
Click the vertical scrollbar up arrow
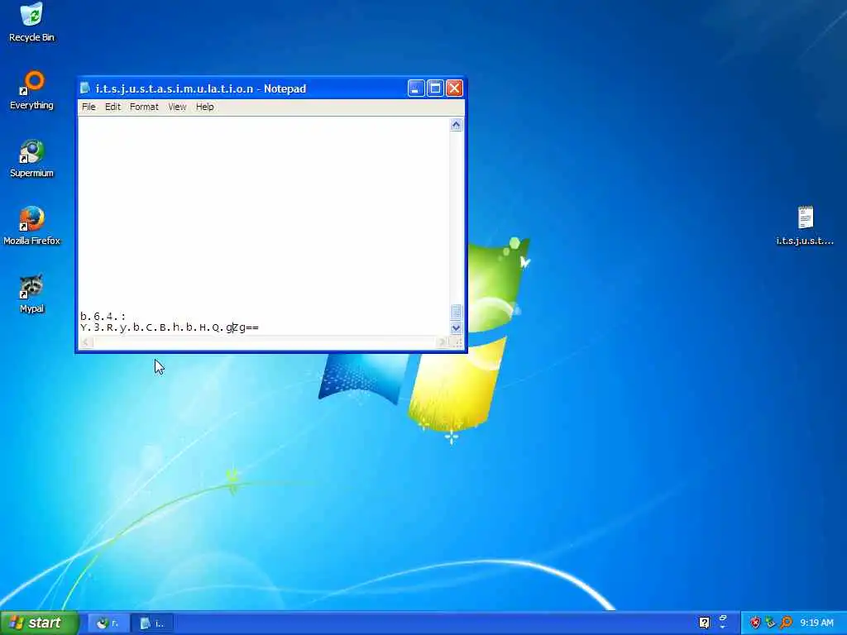click(456, 125)
